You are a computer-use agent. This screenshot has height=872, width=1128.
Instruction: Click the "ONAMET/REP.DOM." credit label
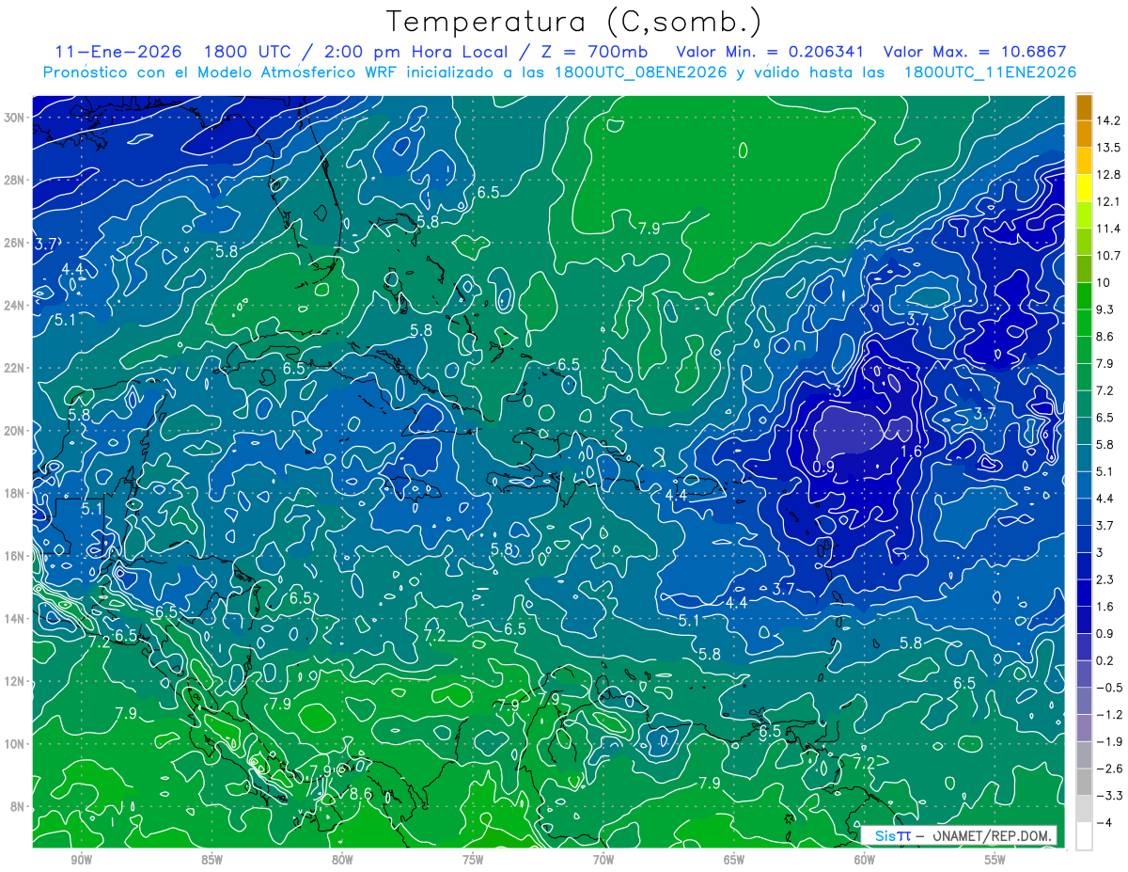coord(991,836)
